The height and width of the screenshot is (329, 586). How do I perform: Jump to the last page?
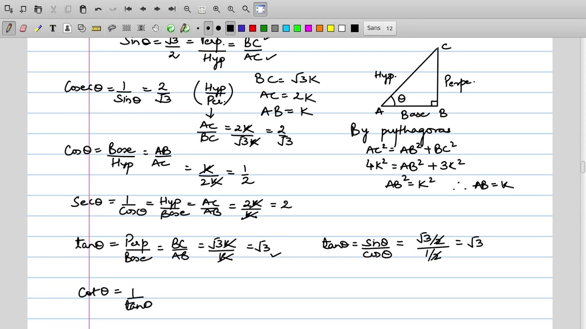coord(172,9)
